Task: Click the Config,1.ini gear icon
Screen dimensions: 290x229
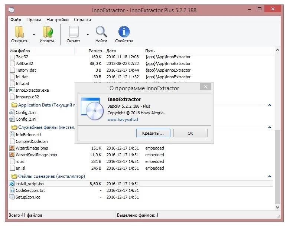Action: coord(12,112)
